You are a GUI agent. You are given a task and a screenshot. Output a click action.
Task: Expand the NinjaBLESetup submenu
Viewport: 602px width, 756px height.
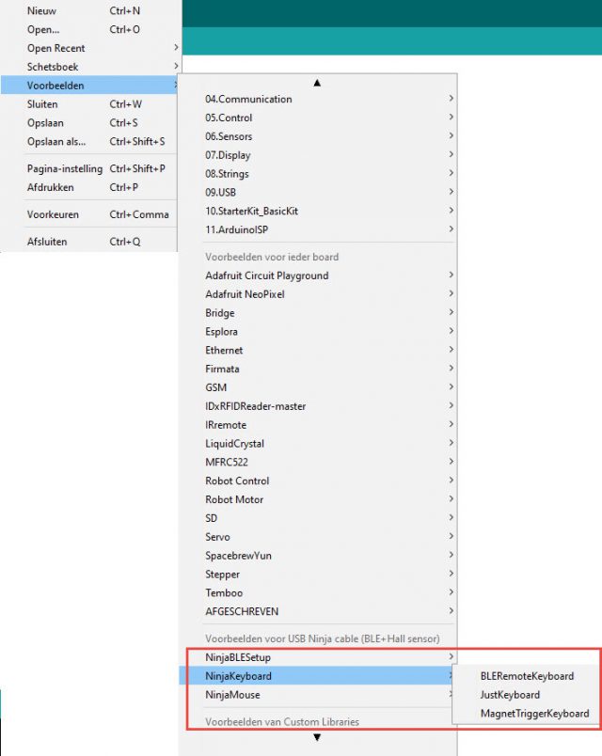pos(238,657)
